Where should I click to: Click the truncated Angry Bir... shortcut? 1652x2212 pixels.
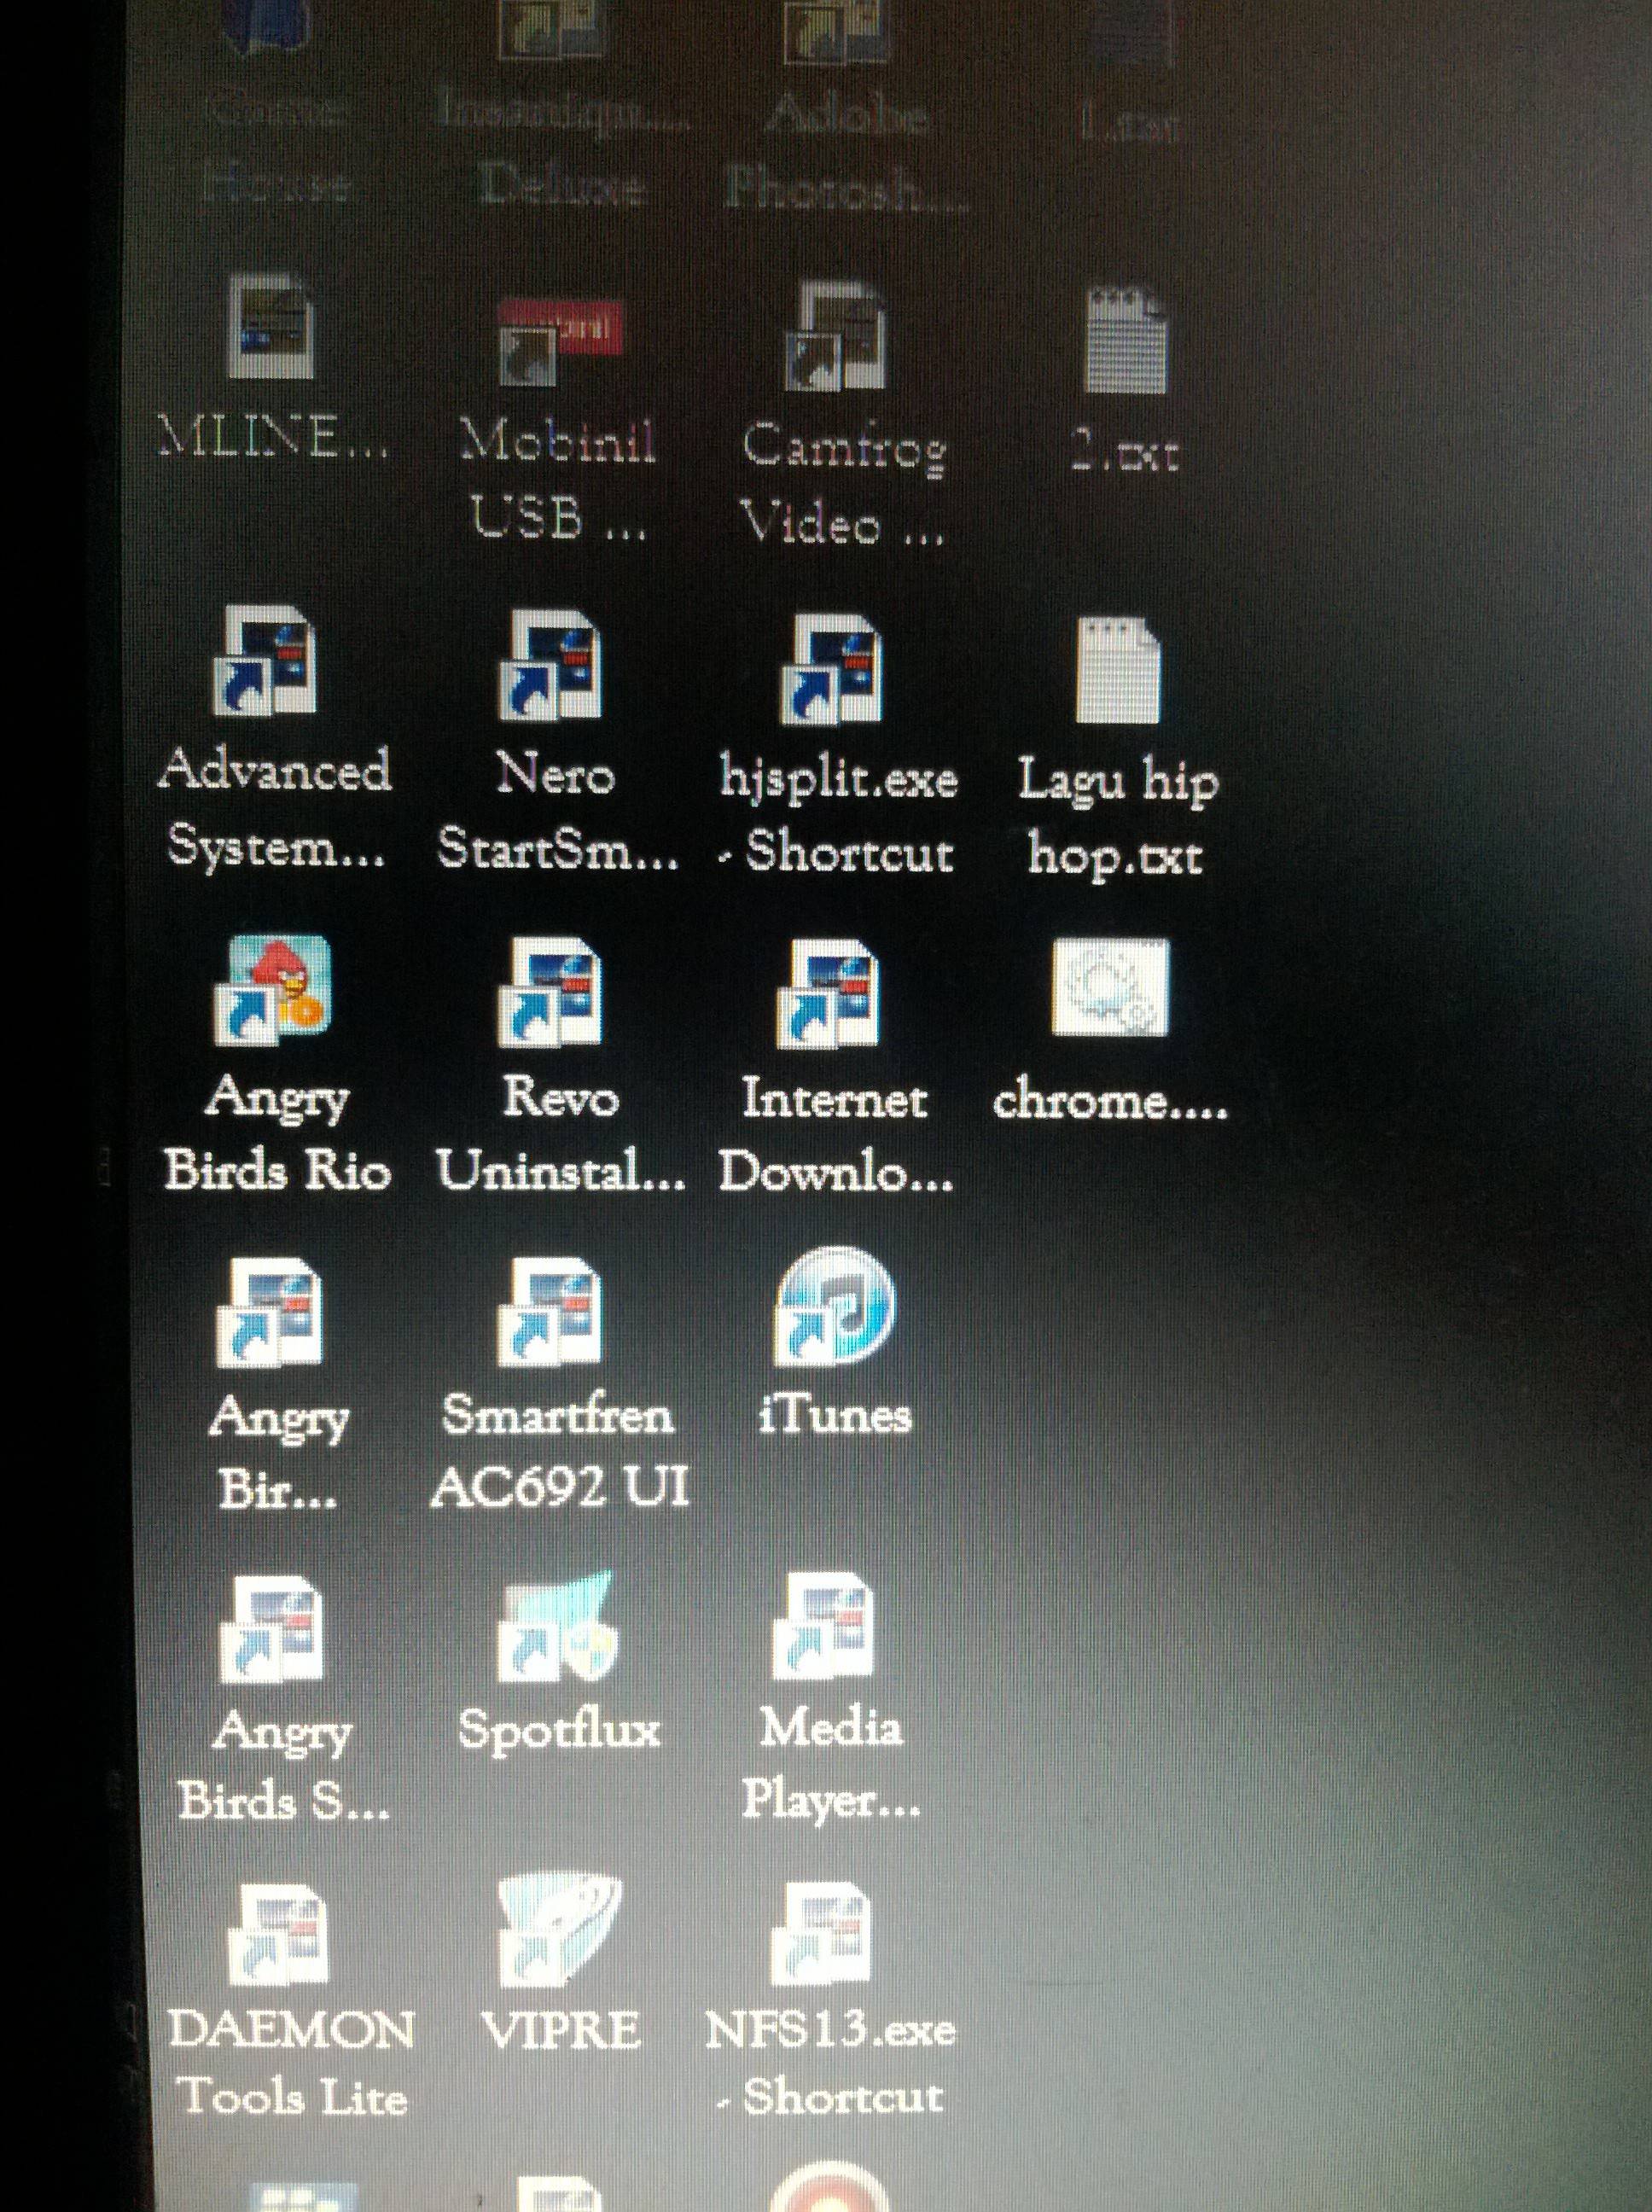click(x=269, y=1313)
